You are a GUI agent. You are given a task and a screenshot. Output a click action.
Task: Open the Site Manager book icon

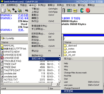point(3,10)
